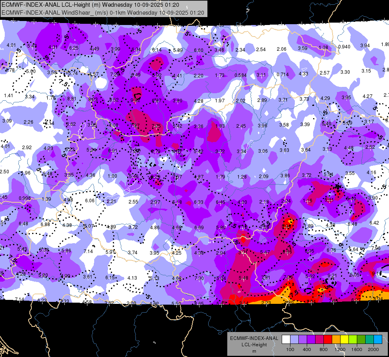The image size is (389, 357).
Task: Click the teal swatch in the legend
Action: click(370, 340)
